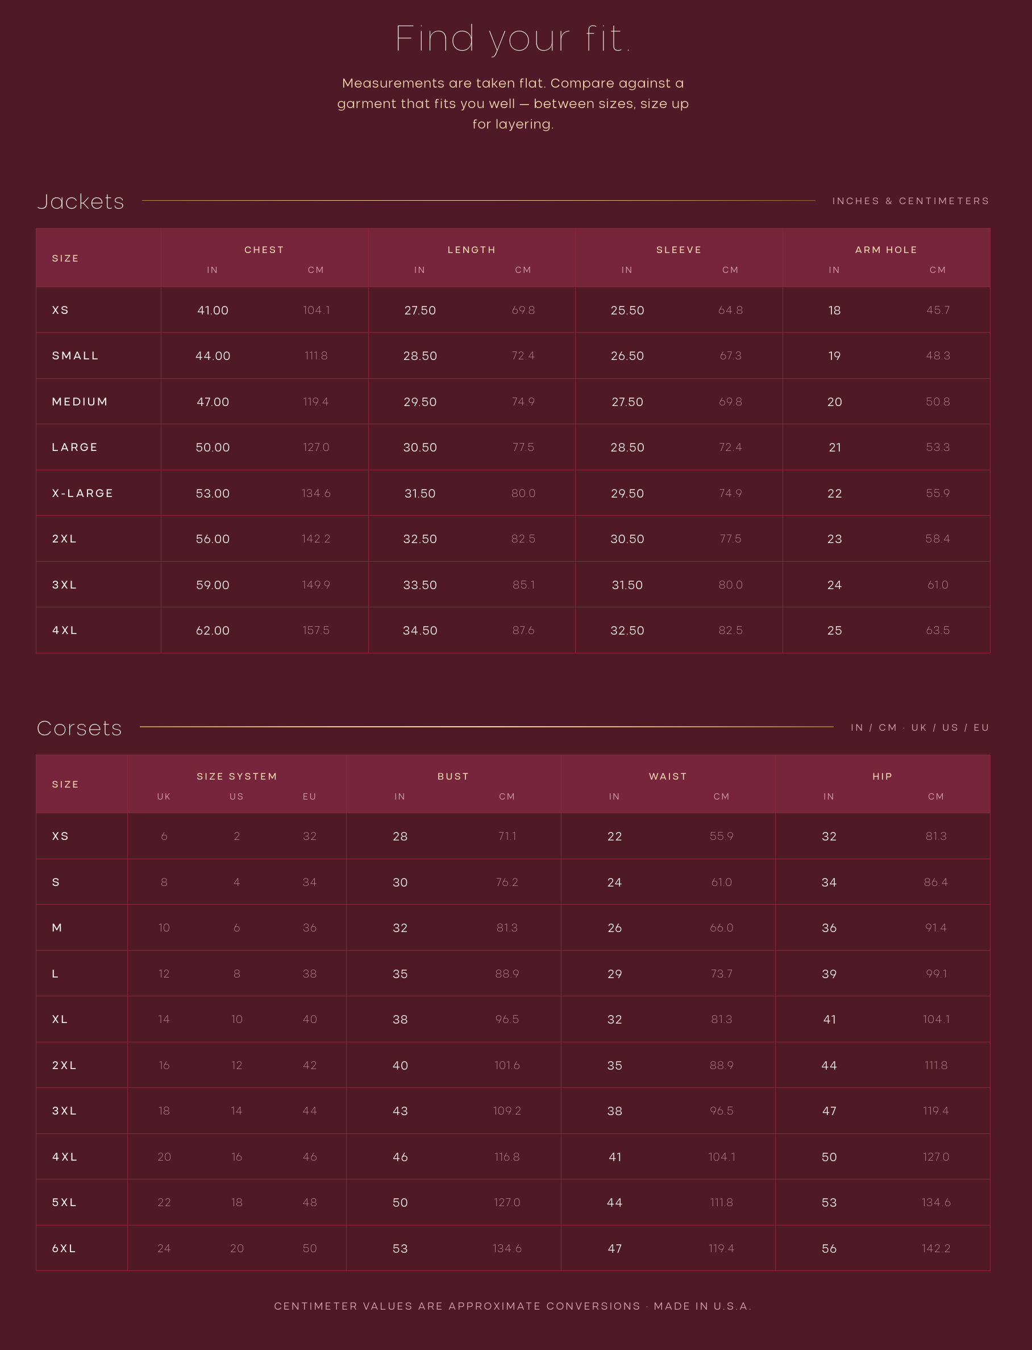
Task: Click length cm value '77.5' in LARGE row
Action: (x=523, y=448)
